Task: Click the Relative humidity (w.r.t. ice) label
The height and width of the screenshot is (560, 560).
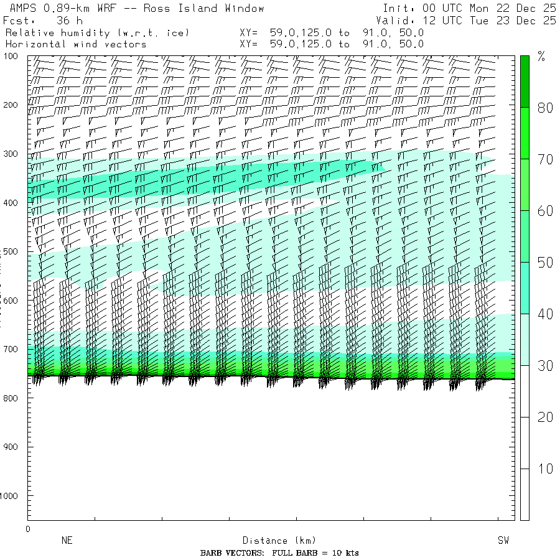Action: 97,32
